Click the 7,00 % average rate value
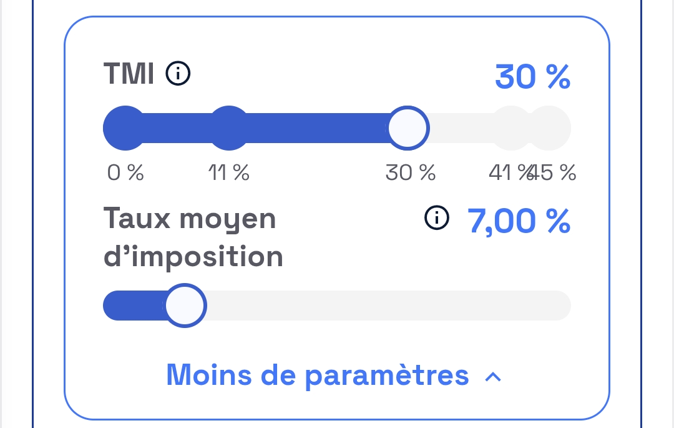 pyautogui.click(x=519, y=221)
